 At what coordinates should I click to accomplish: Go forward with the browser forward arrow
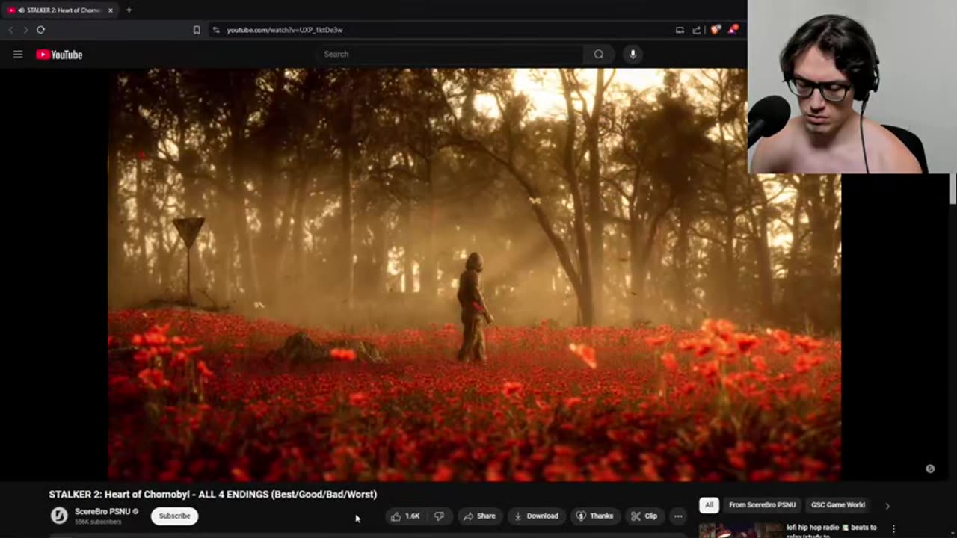click(x=25, y=30)
